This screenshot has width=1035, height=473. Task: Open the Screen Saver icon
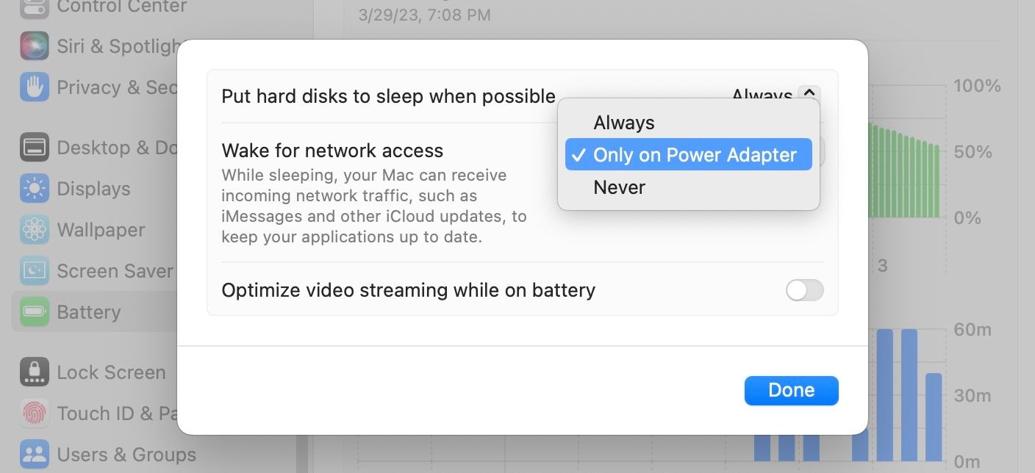pos(32,271)
